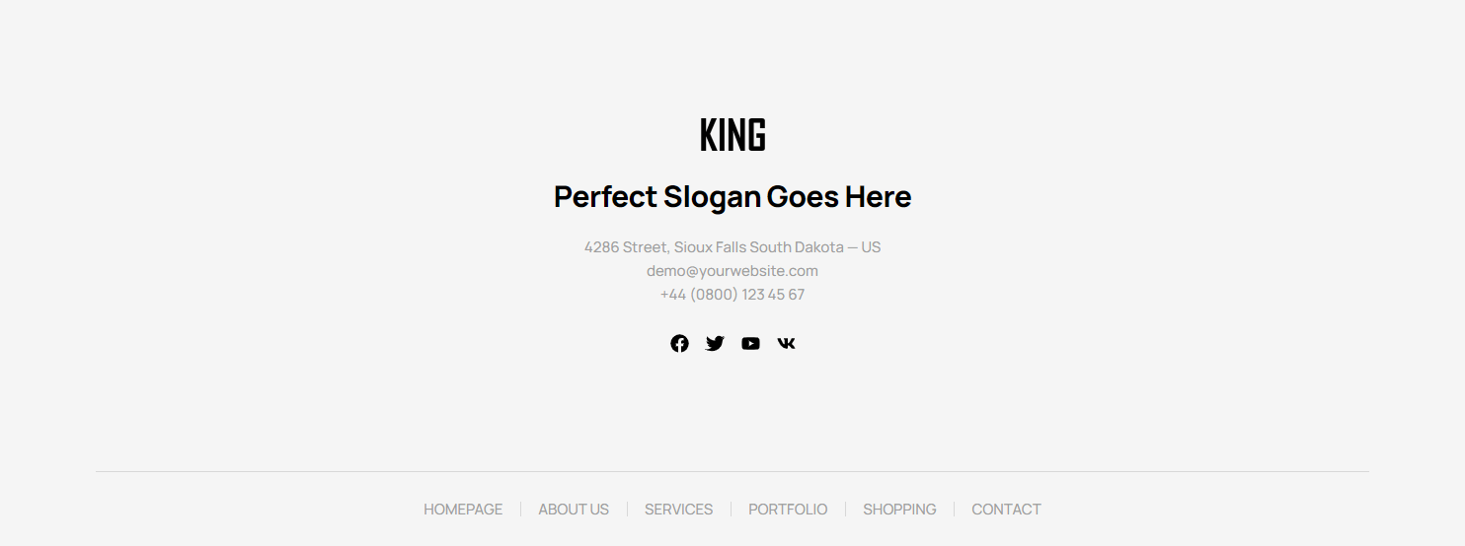Viewport: 1465px width, 546px height.
Task: Open the CONTACT footer link
Action: coord(1006,510)
